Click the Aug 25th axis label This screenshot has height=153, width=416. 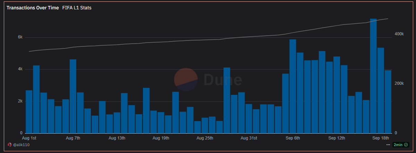click(205, 138)
